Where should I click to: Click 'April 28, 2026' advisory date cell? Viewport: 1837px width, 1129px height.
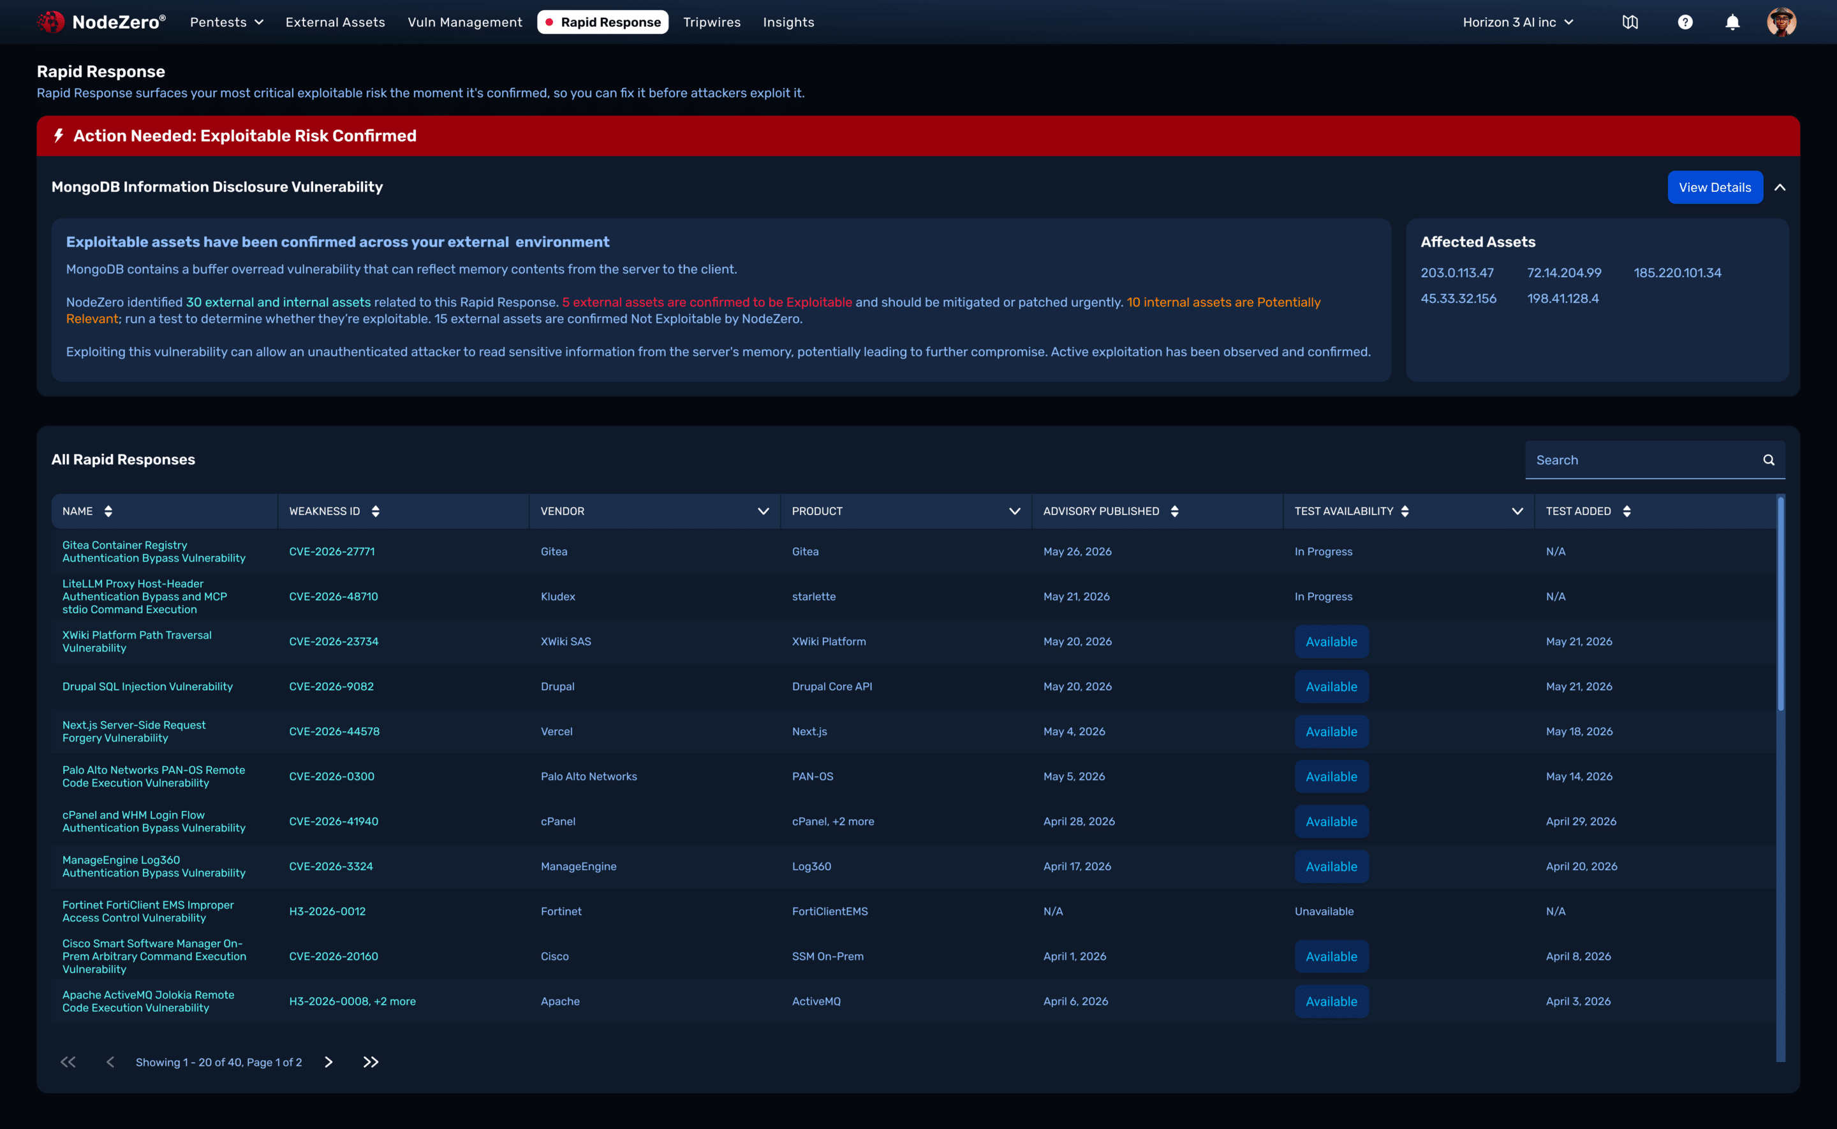pos(1079,821)
